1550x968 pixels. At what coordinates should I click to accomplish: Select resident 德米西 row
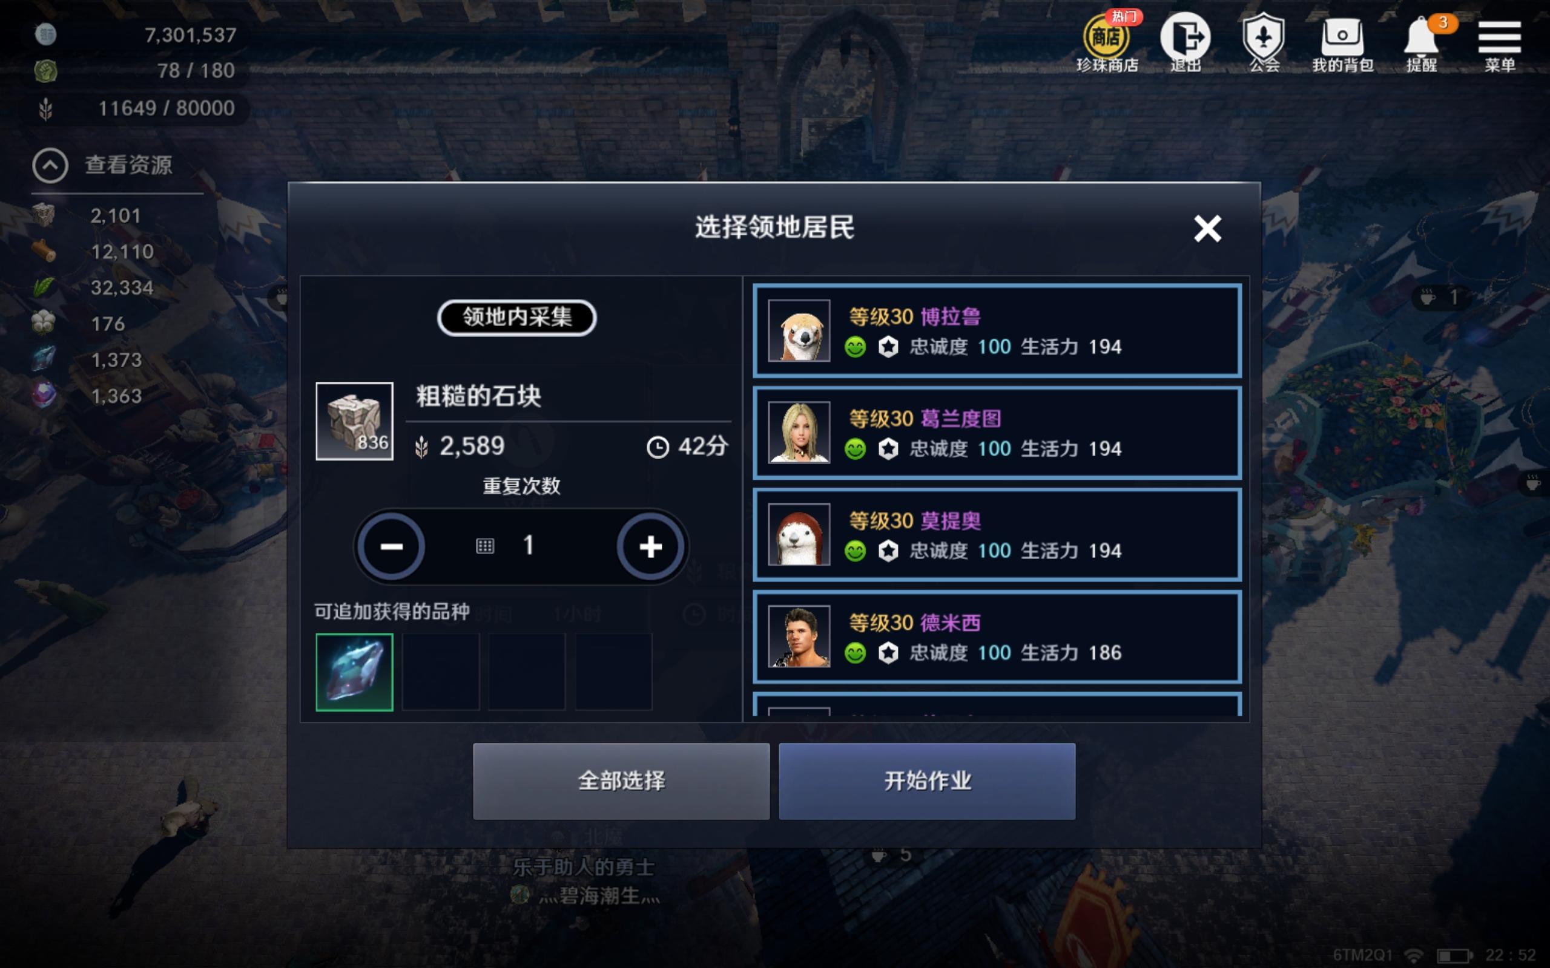997,636
